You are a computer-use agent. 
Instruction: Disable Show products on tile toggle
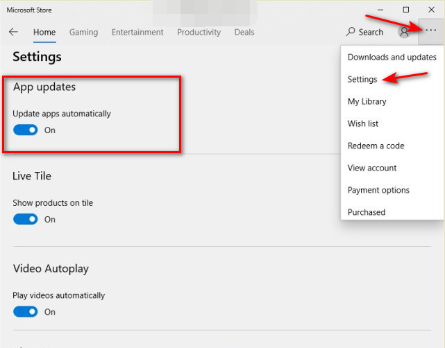tap(26, 219)
